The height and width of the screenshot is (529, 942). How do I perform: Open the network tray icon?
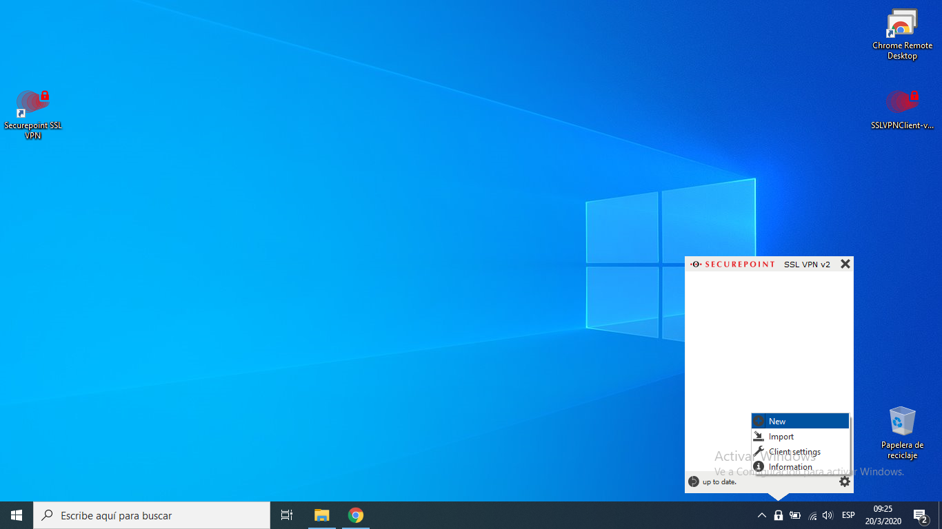[812, 515]
